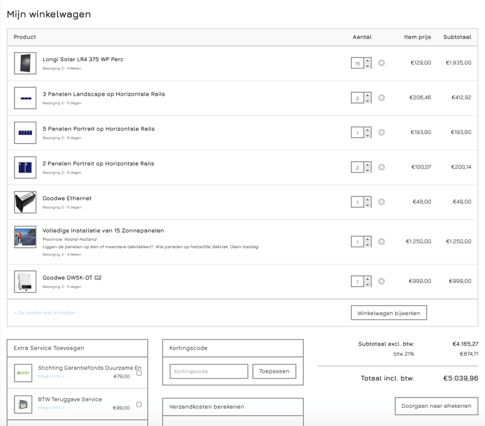
Task: Open the Ga verder met winkelen link
Action: 45,313
